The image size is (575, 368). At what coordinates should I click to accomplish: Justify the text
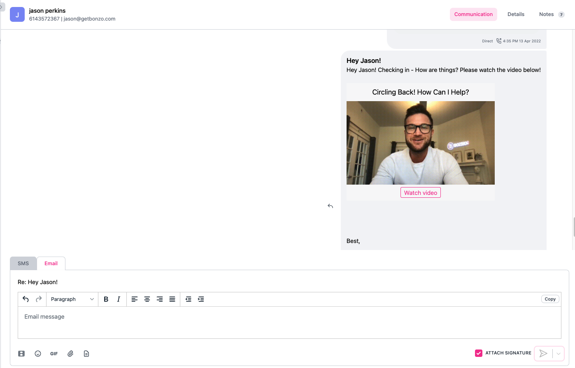pyautogui.click(x=172, y=299)
